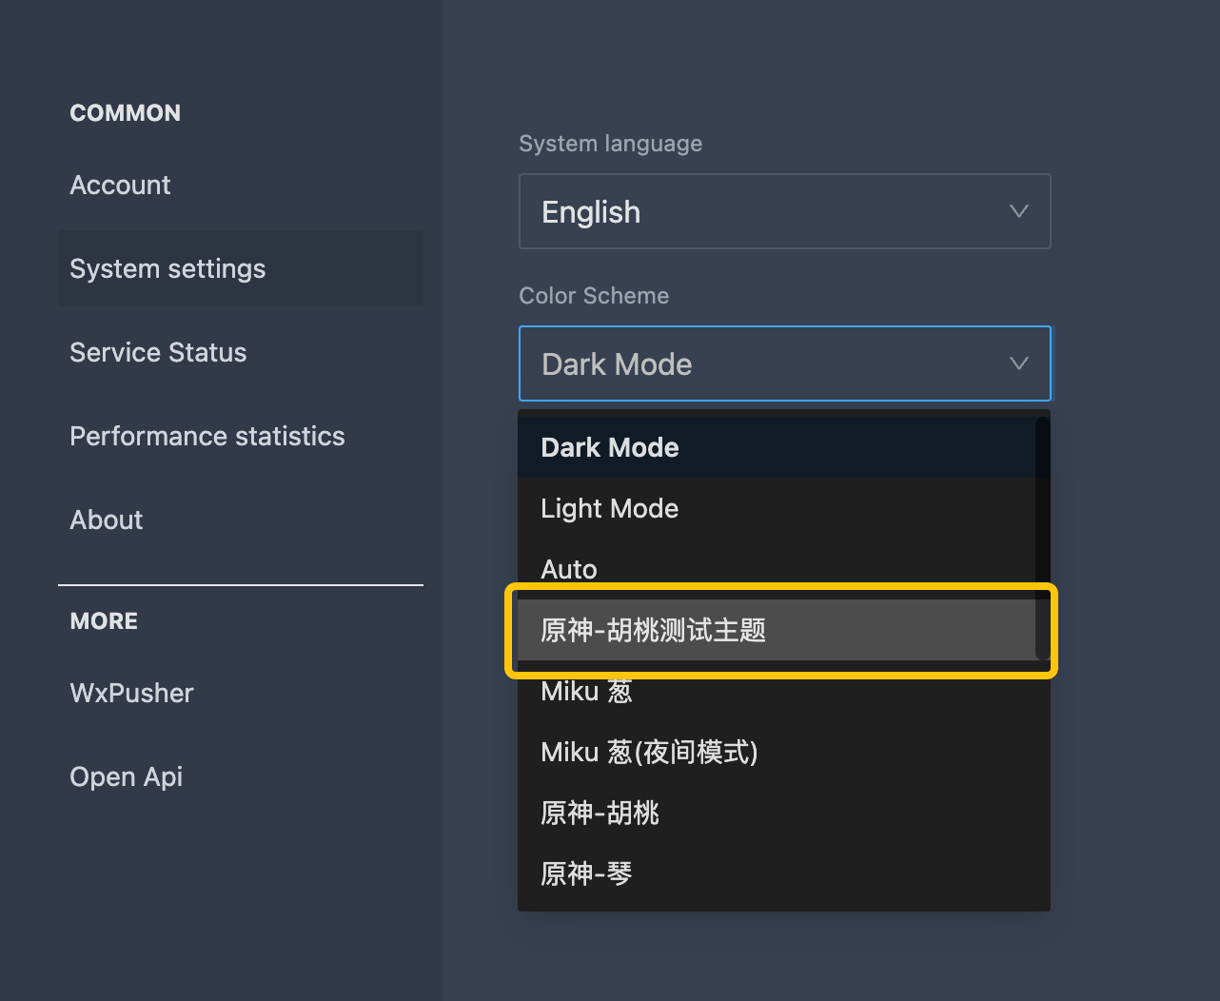Collapse the Color Scheme dropdown
Image resolution: width=1220 pixels, height=1001 pixels.
[761, 363]
